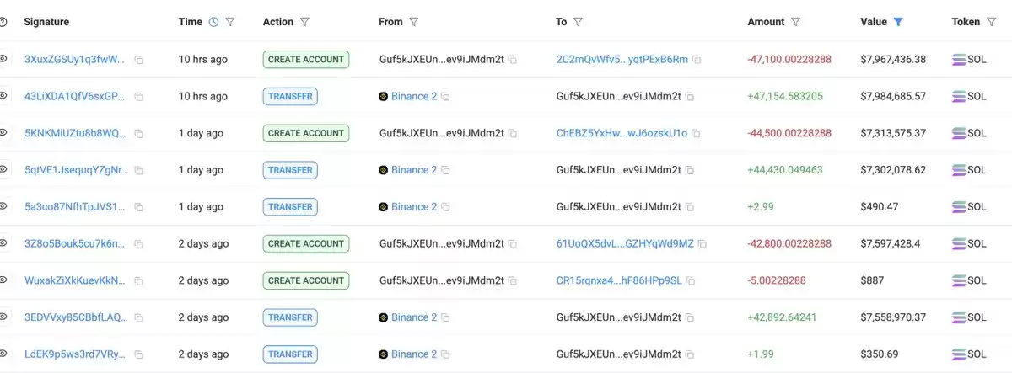This screenshot has width=1012, height=373.
Task: Toggle eye icon for 5qtVE1JsequqYZgNr row
Action: pos(3,169)
